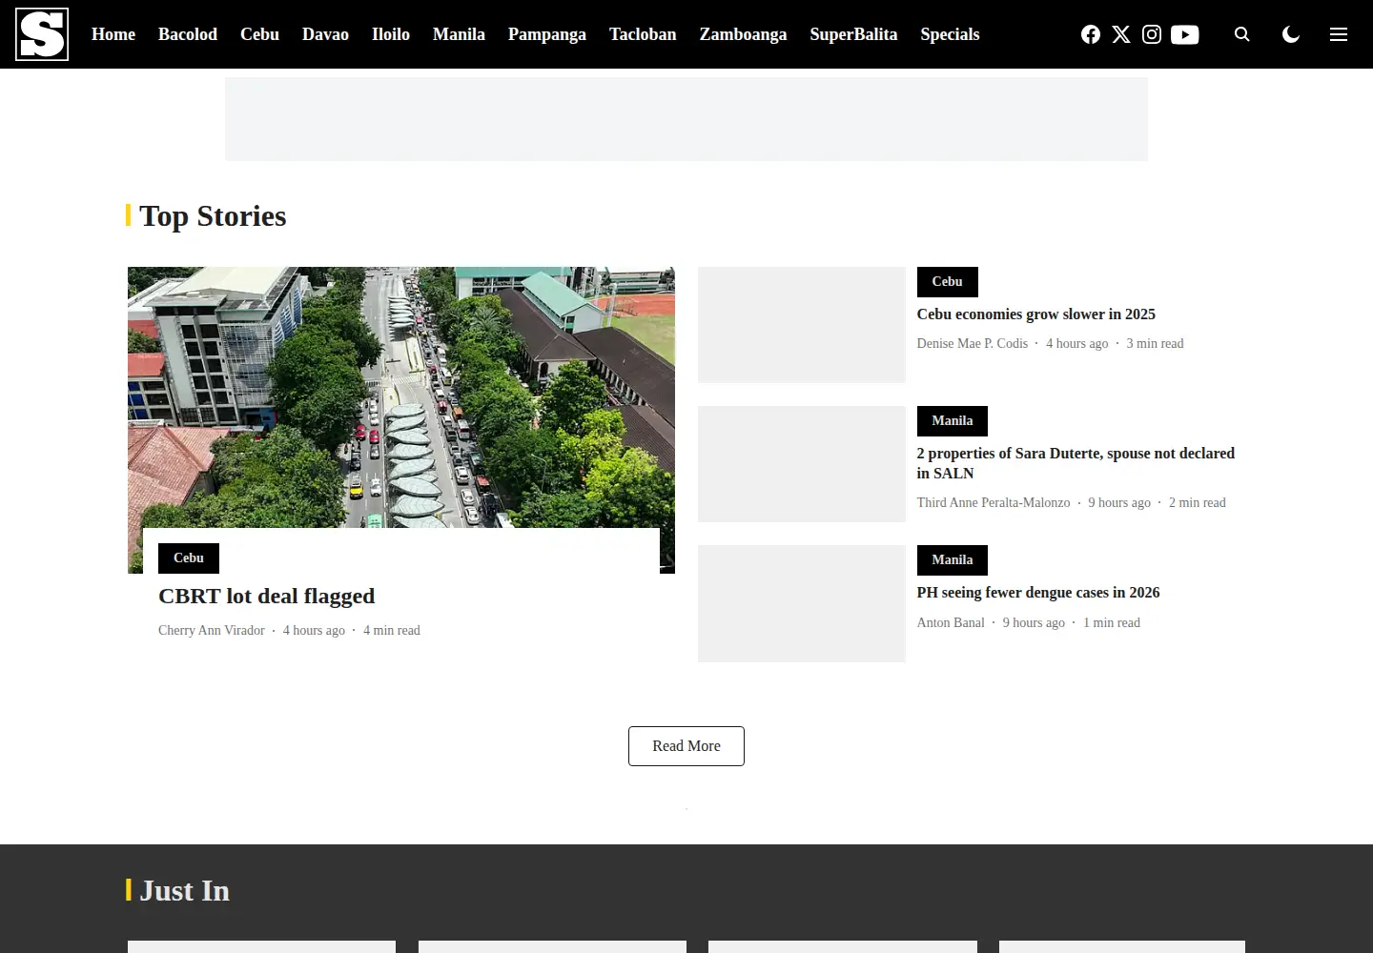The height and width of the screenshot is (953, 1373).
Task: Open the Tacloban section
Action: pyautogui.click(x=643, y=34)
